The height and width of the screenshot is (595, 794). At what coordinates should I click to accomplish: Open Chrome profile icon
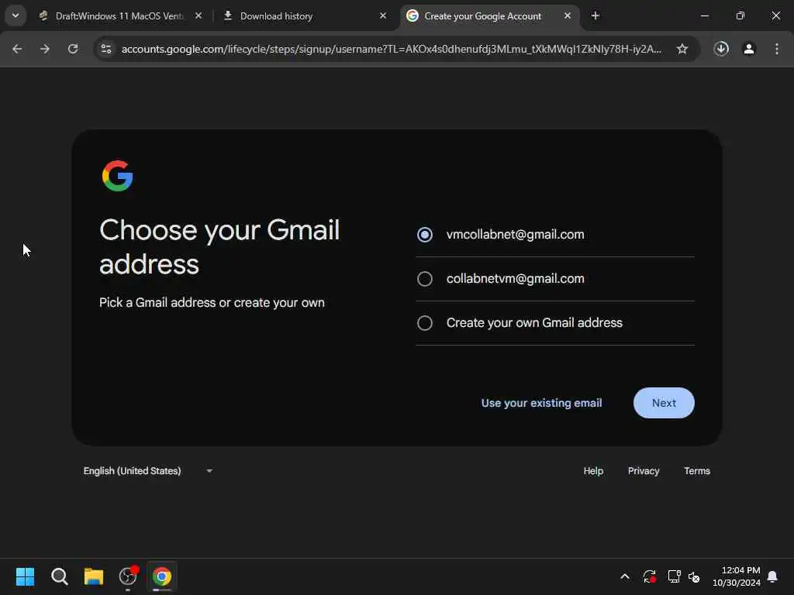(749, 49)
